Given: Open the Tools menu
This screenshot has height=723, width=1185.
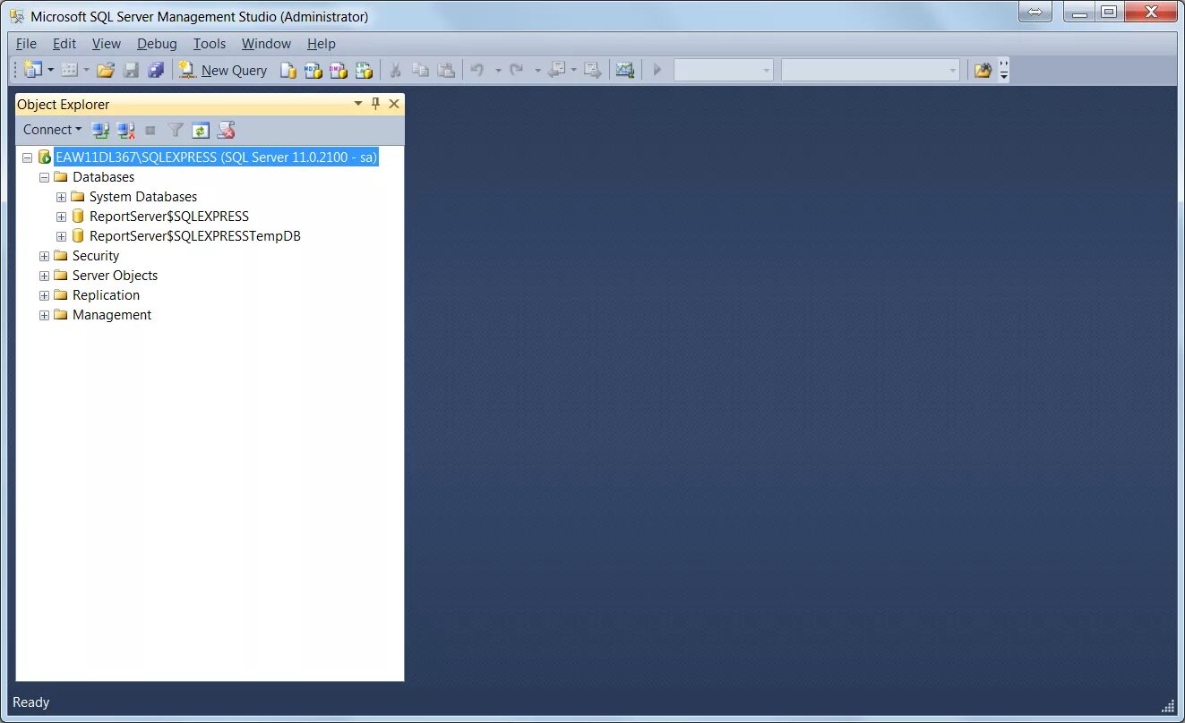Looking at the screenshot, I should coord(210,43).
